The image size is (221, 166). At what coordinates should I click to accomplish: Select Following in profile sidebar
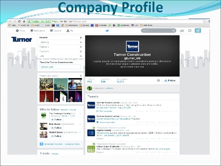coord(60,42)
